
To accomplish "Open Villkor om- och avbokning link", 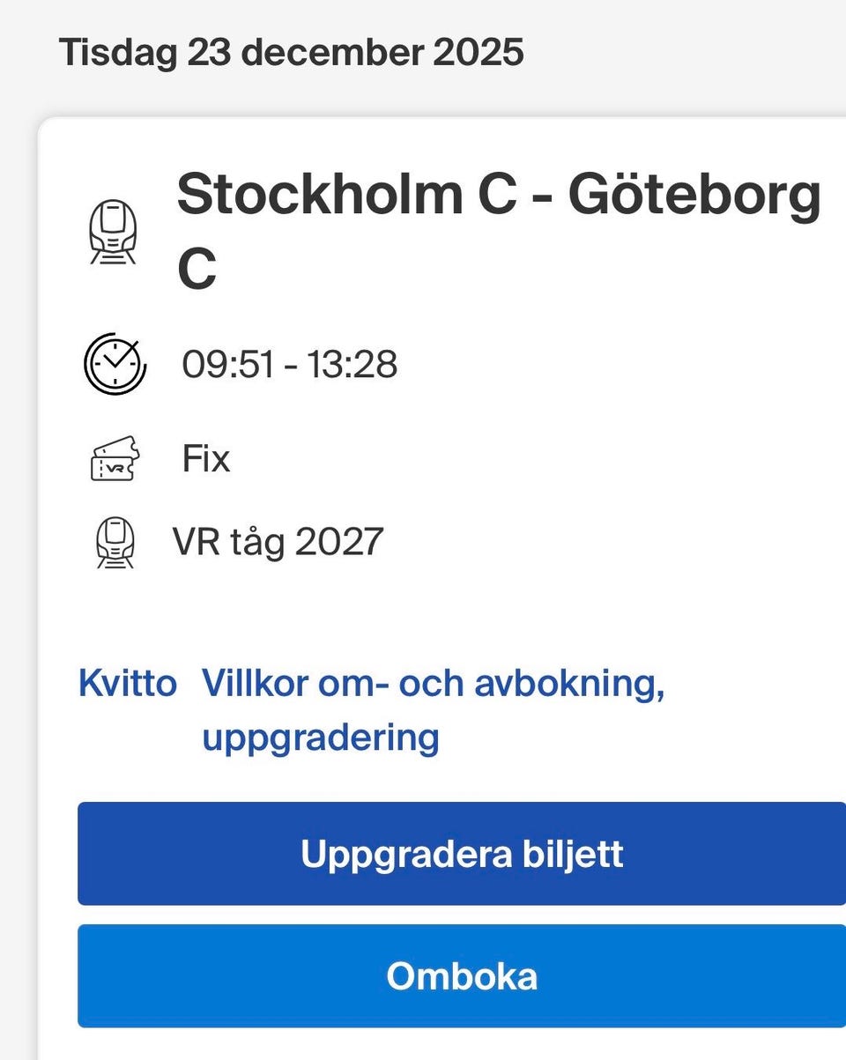I will 433,683.
